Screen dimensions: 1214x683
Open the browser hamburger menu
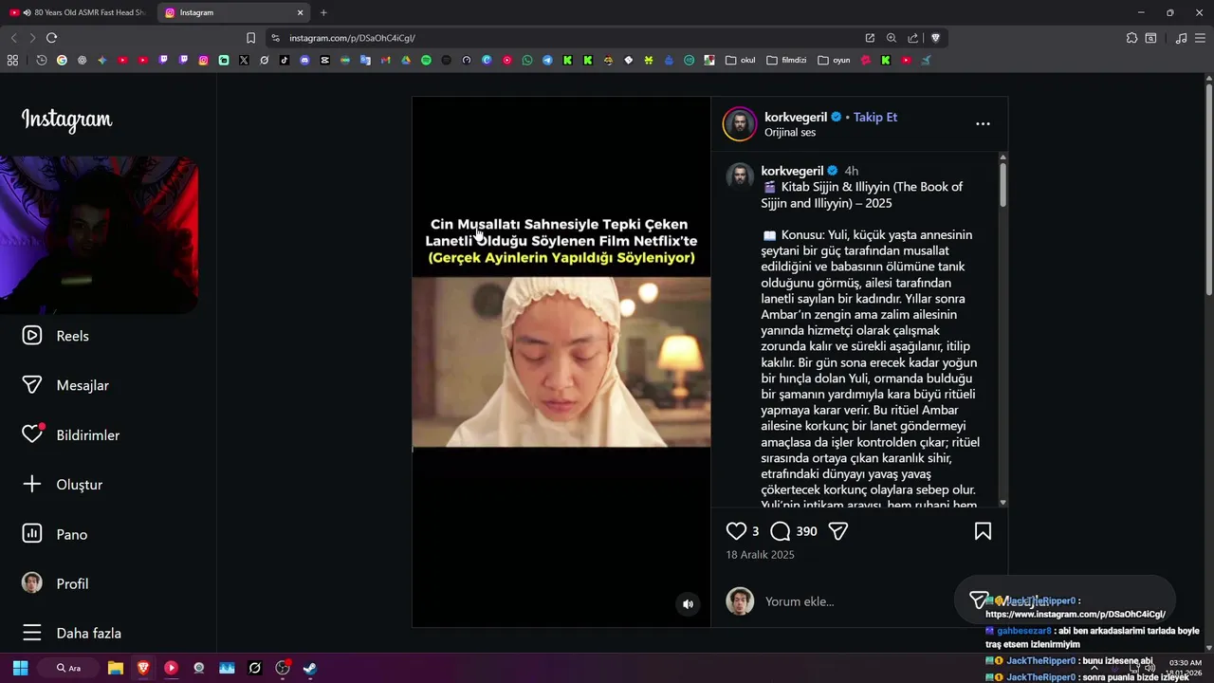[1200, 38]
